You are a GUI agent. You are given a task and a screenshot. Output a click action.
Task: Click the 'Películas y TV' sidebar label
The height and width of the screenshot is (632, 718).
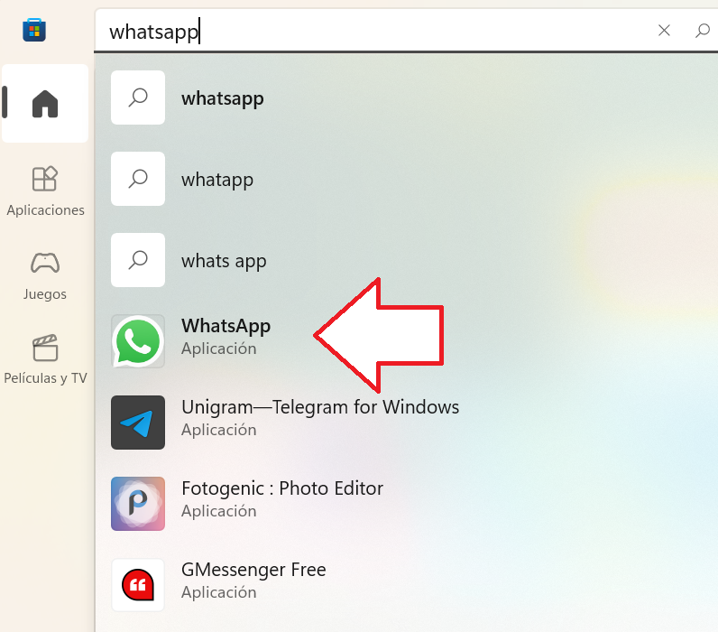coord(45,377)
